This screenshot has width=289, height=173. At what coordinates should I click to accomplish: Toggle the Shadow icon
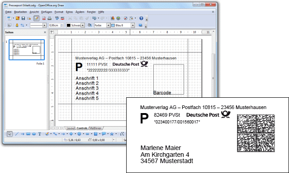click(x=141, y=25)
